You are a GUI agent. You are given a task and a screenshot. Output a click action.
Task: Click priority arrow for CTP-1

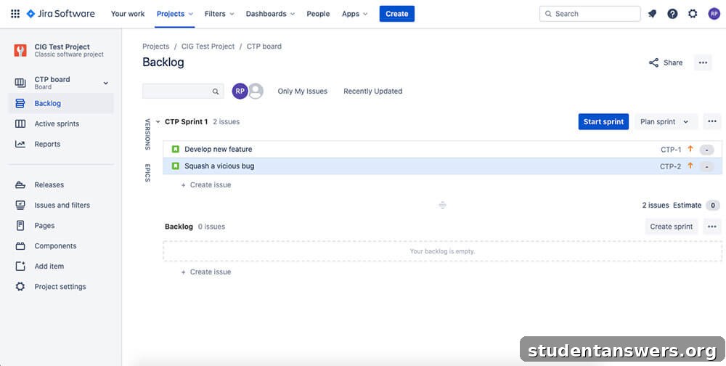[x=690, y=149]
